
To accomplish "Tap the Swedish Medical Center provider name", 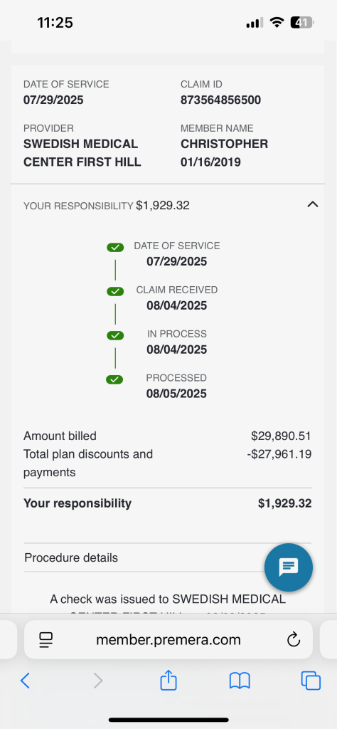I will pos(82,153).
